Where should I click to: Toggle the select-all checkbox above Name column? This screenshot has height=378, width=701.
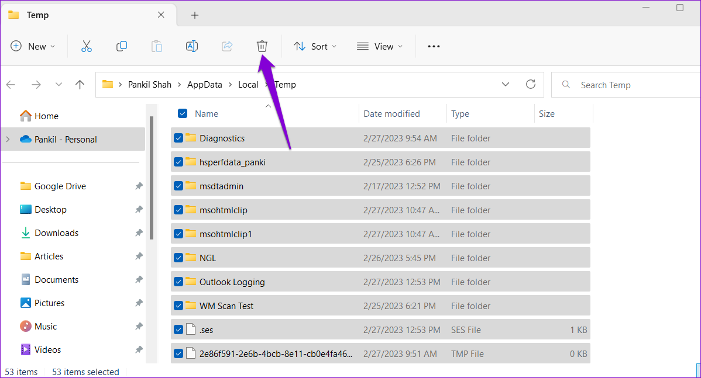pyautogui.click(x=182, y=113)
